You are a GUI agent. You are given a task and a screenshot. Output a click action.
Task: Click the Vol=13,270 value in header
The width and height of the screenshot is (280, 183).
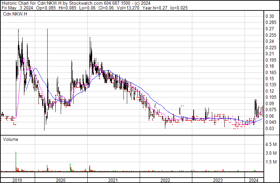131,8
